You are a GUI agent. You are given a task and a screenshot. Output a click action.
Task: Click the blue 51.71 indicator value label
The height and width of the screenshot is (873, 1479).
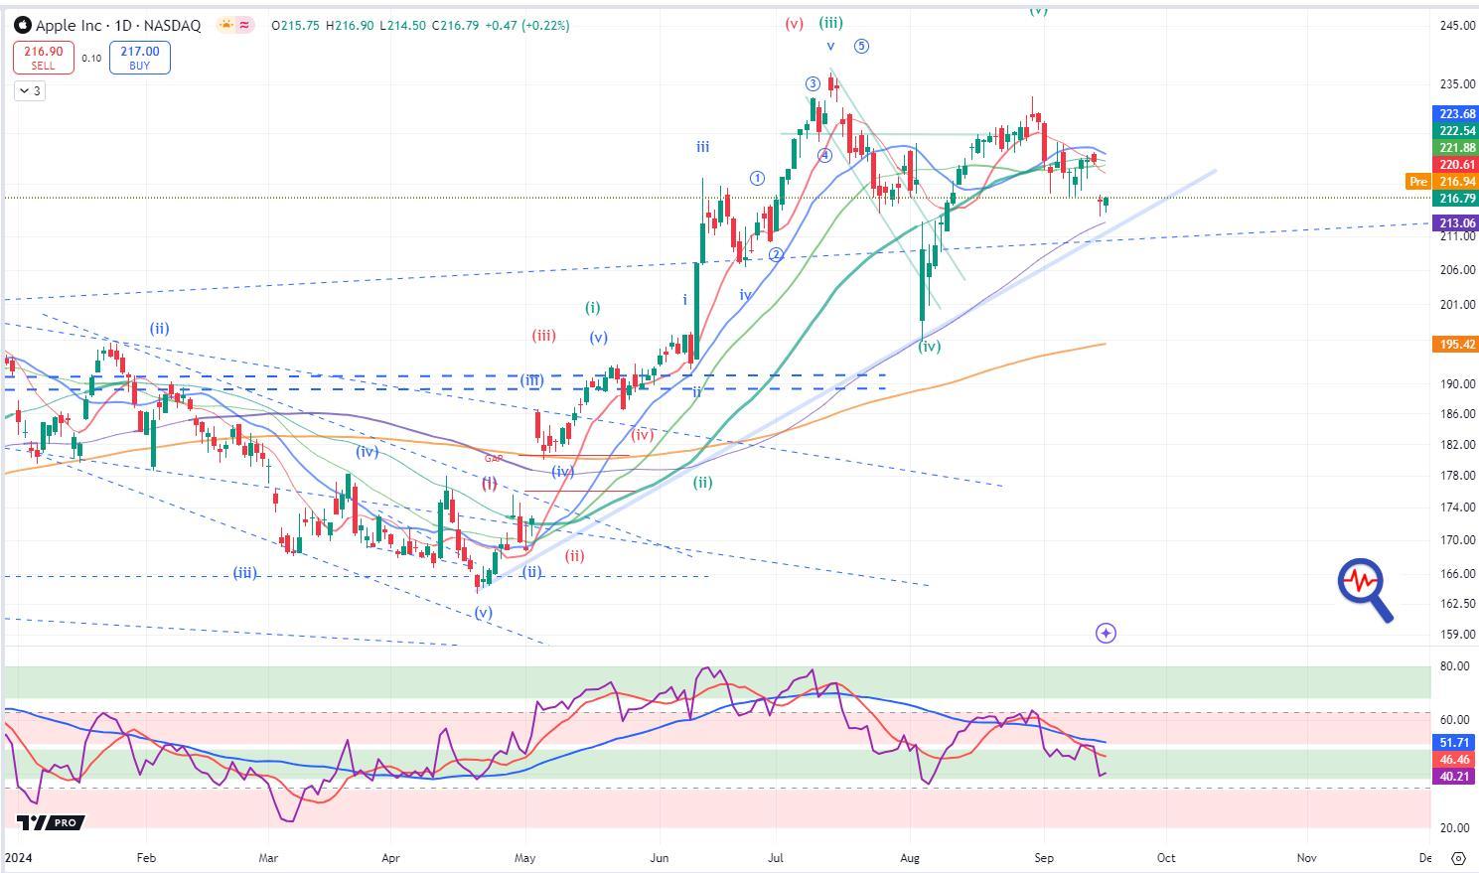pyautogui.click(x=1455, y=742)
